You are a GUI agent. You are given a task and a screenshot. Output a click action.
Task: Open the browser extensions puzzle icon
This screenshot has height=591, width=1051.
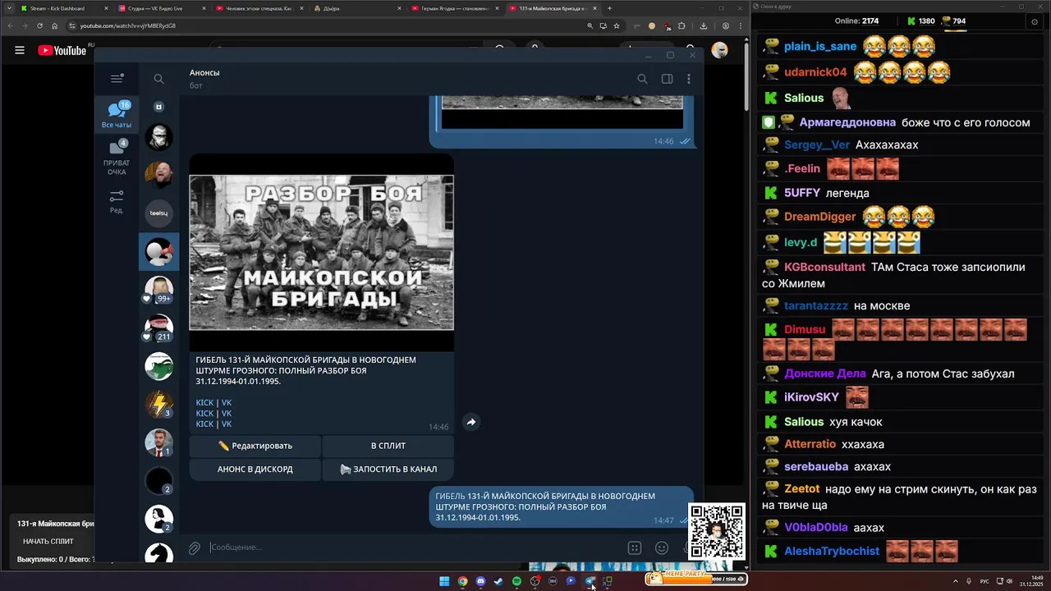coord(682,25)
